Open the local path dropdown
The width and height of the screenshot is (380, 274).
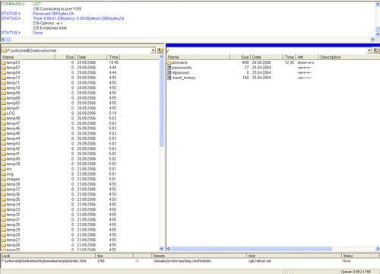(153, 50)
